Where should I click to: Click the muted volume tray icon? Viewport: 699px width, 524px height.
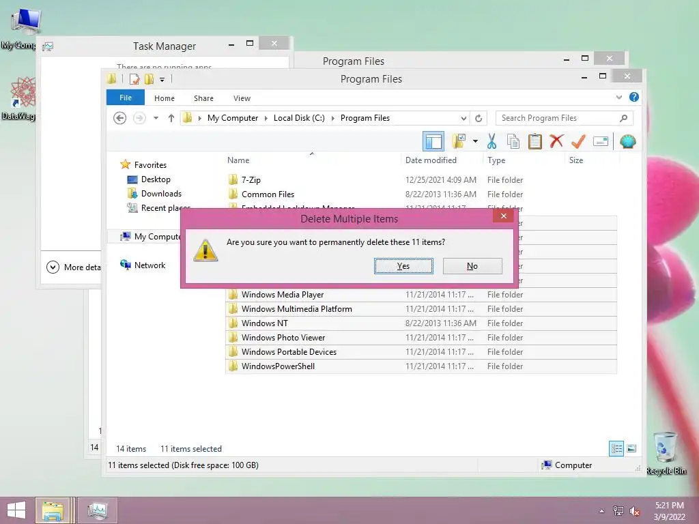click(x=634, y=510)
